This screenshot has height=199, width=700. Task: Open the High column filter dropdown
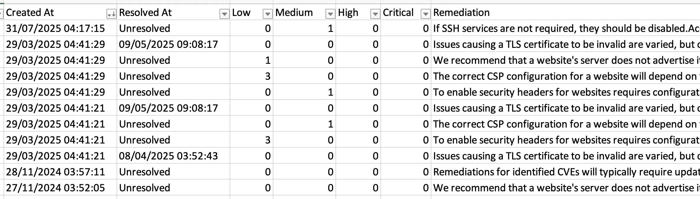[375, 14]
